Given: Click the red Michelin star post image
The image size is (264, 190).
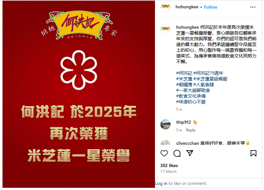Looking at the screenshot, I should 79,94.
